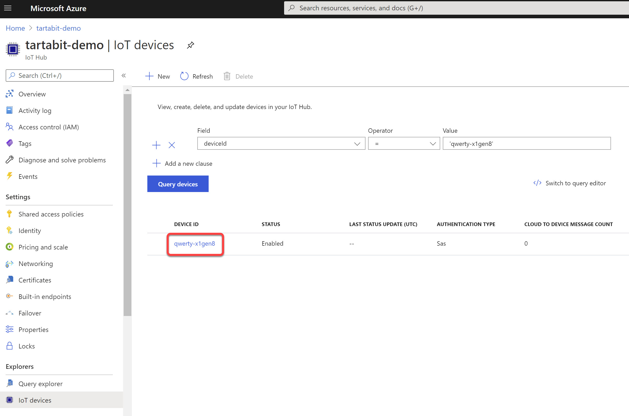
Task: Click the Overview icon in the sidebar
Action: click(x=10, y=94)
